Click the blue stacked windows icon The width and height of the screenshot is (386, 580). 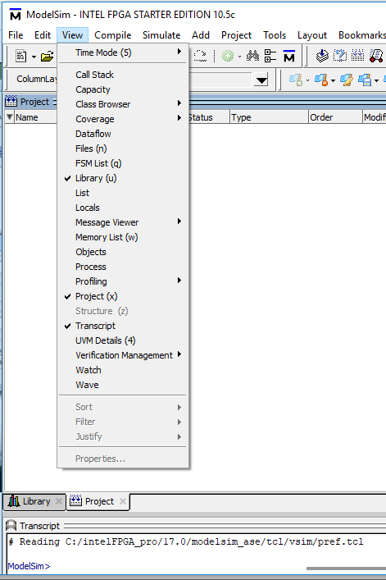coord(365,80)
